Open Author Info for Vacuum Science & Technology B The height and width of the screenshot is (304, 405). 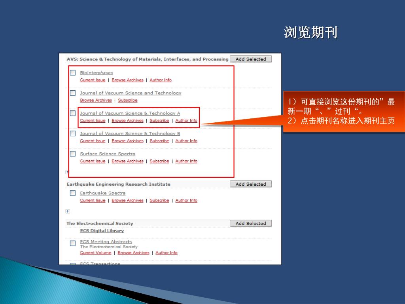[186, 141]
